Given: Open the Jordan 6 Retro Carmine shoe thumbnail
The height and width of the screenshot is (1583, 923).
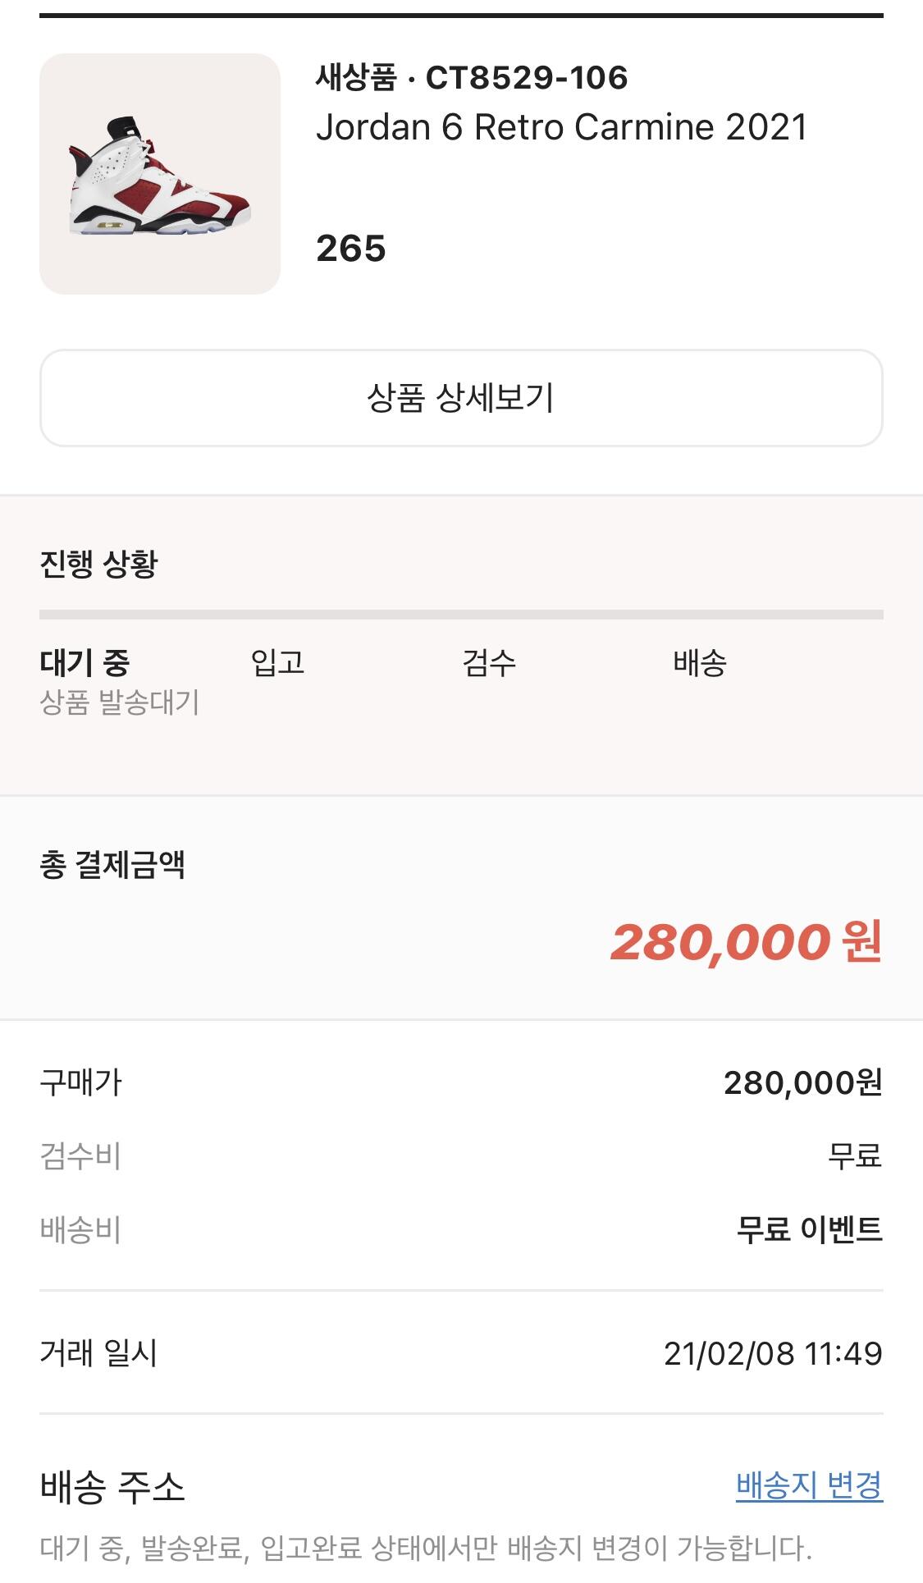Looking at the screenshot, I should (160, 174).
